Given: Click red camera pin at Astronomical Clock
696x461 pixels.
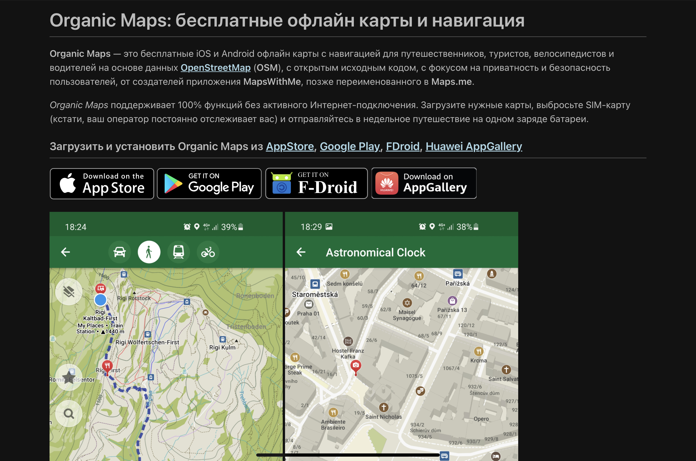Looking at the screenshot, I should (x=356, y=367).
